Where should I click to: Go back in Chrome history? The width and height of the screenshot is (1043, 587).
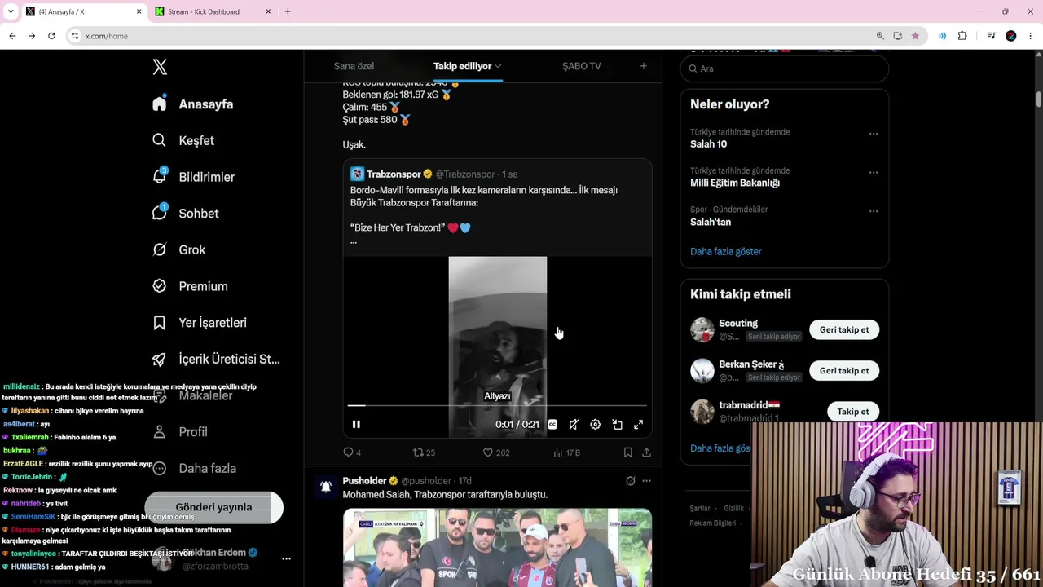click(x=12, y=36)
